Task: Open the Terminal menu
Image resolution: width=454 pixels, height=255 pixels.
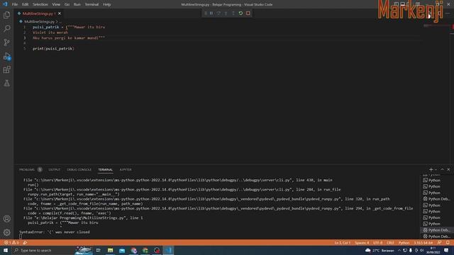Action: 92,4
